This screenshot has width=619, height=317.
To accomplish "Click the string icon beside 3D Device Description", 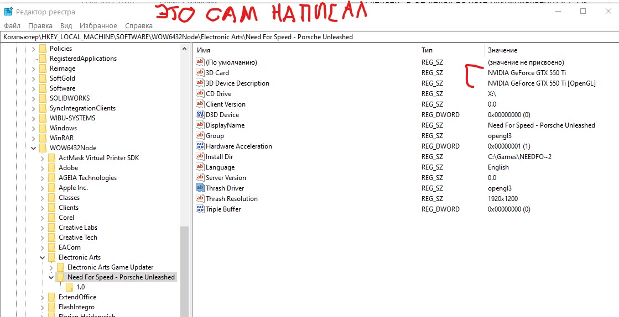I will [200, 83].
